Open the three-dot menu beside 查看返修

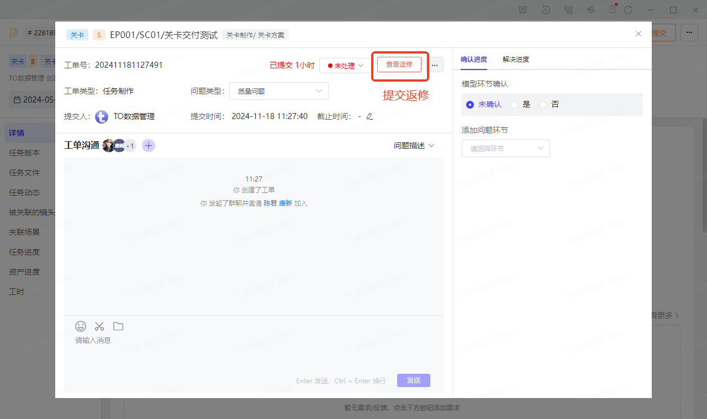click(435, 66)
